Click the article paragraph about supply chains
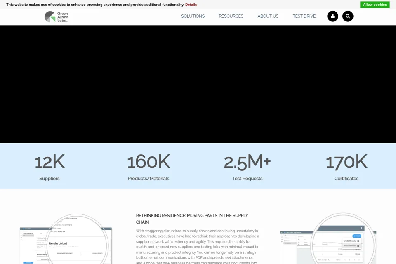The height and width of the screenshot is (264, 396). click(x=198, y=246)
